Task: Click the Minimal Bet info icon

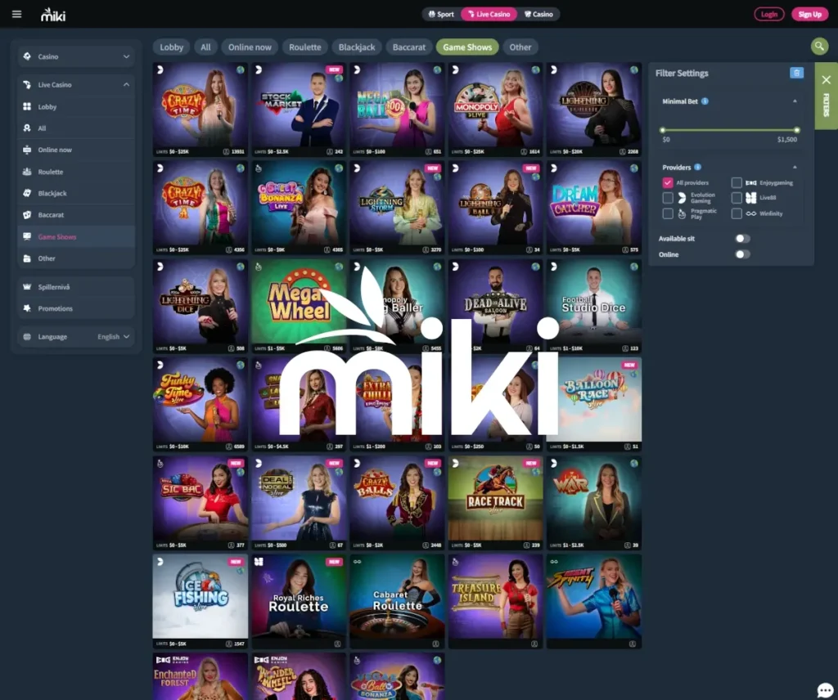Action: coord(705,101)
